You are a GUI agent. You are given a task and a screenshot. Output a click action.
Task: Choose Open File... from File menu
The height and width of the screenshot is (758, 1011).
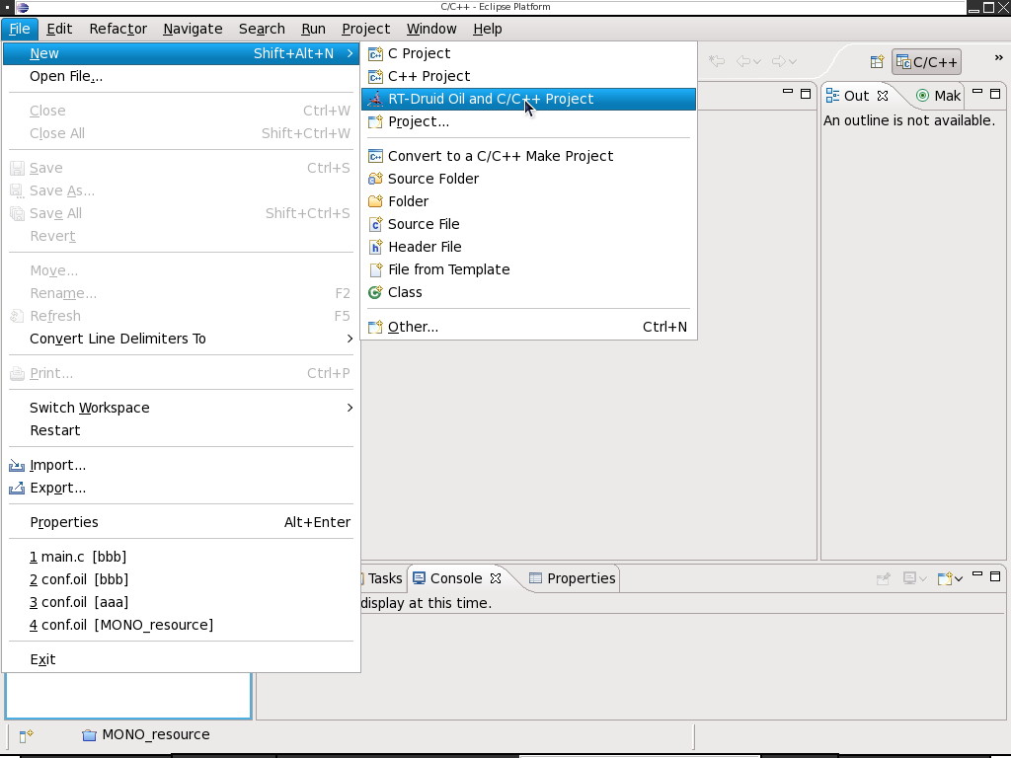[x=181, y=76]
